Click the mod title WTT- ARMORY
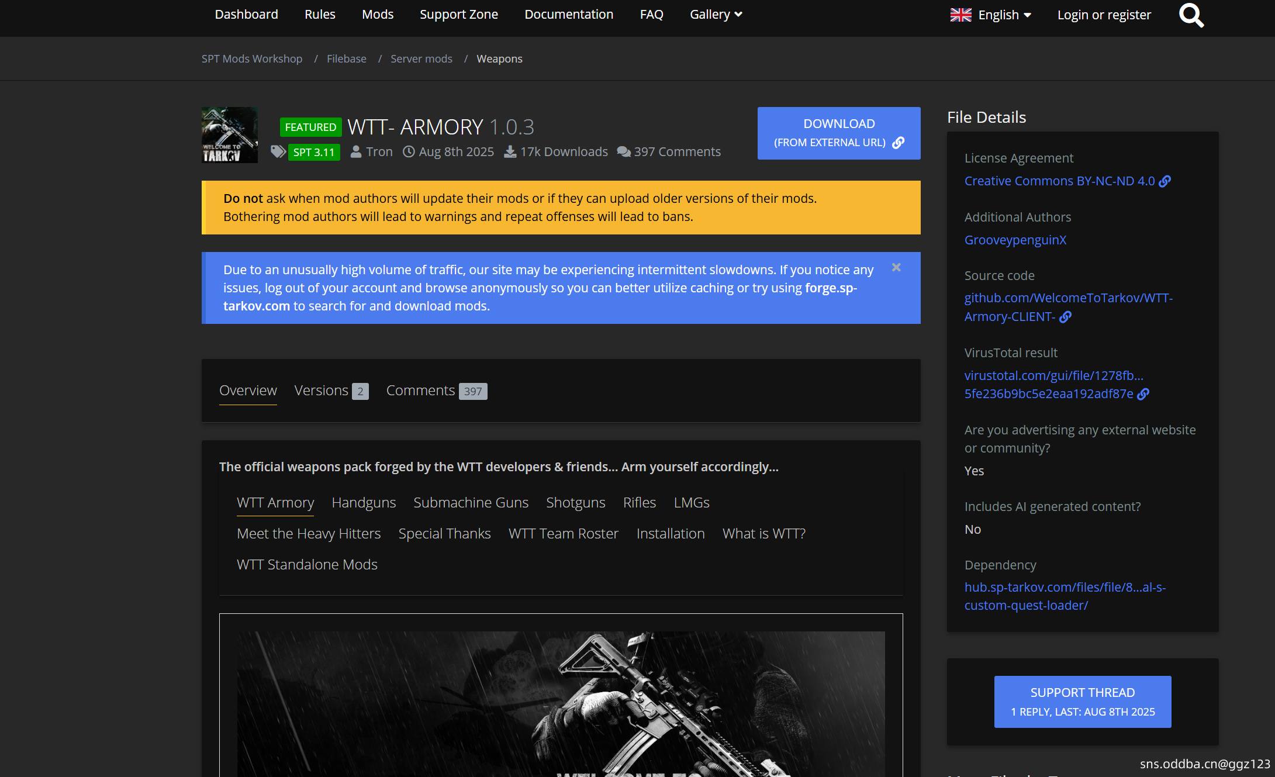Screen dimensions: 1275x777 tap(415, 127)
